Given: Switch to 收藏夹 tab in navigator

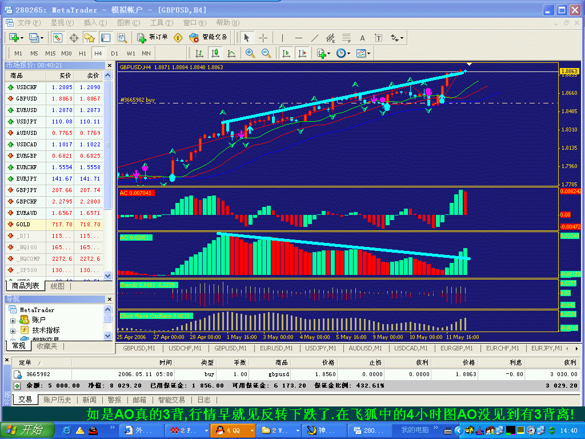Looking at the screenshot, I should [x=47, y=346].
